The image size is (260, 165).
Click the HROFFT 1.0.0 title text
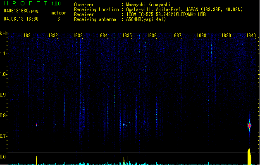tap(33, 3)
